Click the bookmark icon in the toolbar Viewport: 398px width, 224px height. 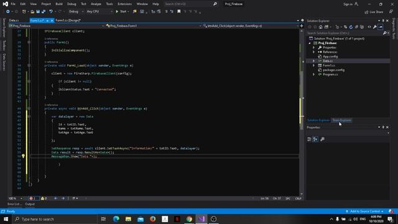click(x=179, y=11)
